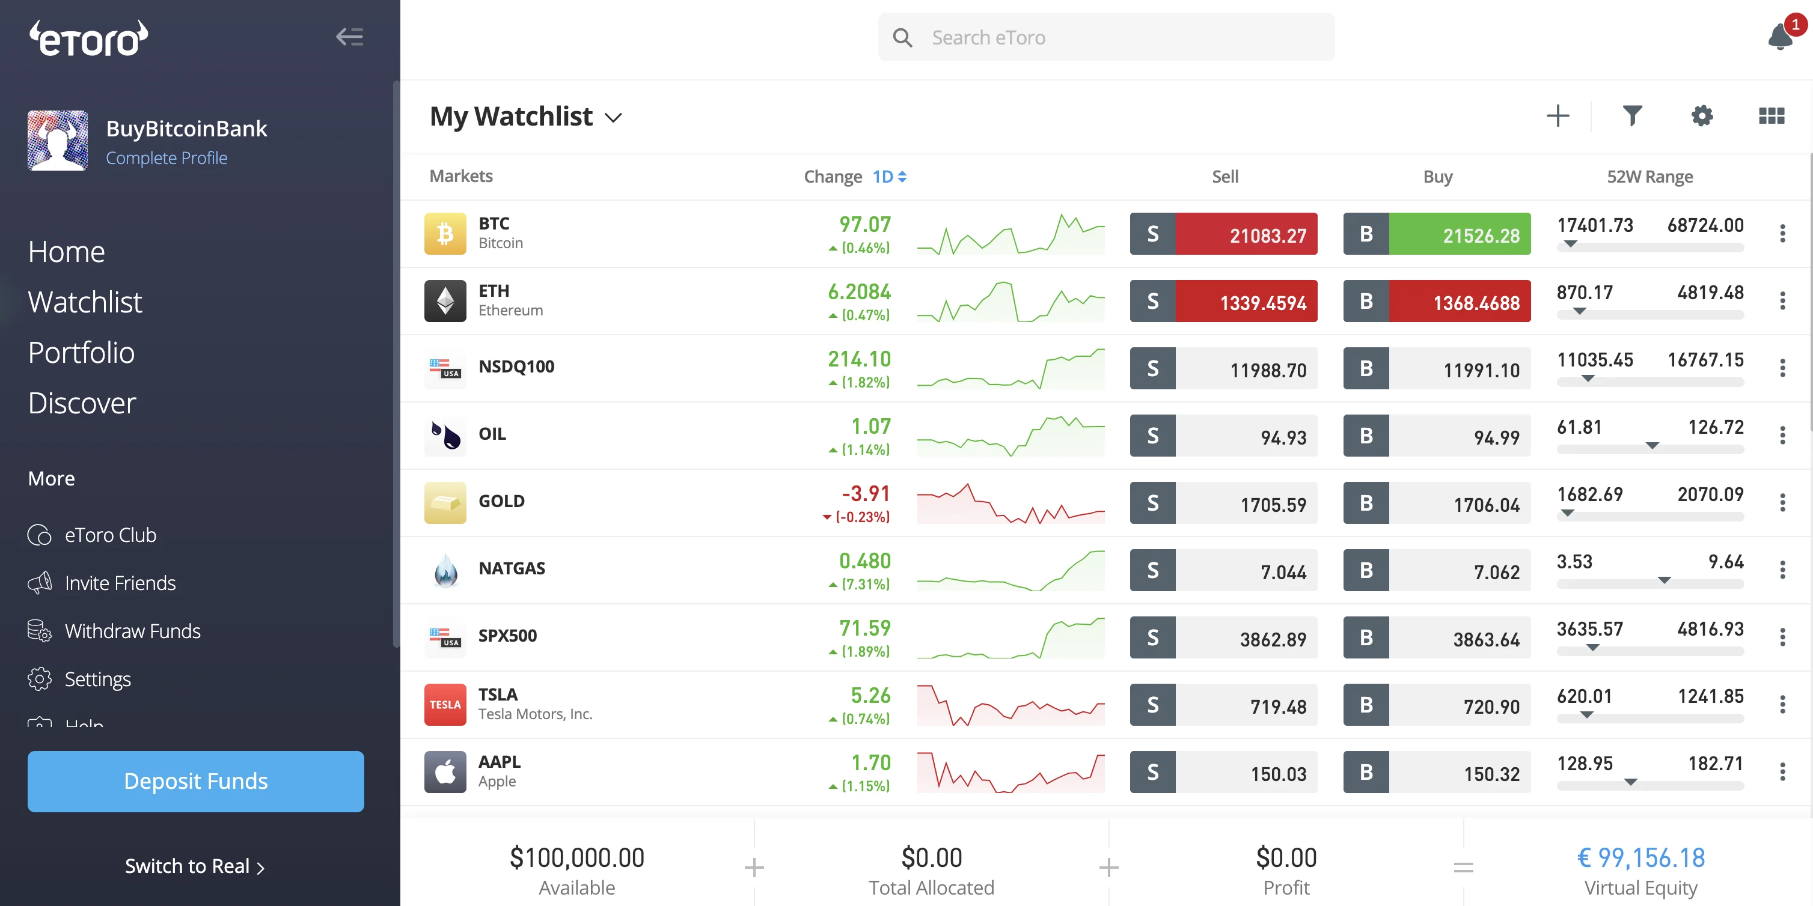Sell ETH at 1339.4594
Image resolution: width=1813 pixels, height=906 pixels.
pyautogui.click(x=1224, y=301)
